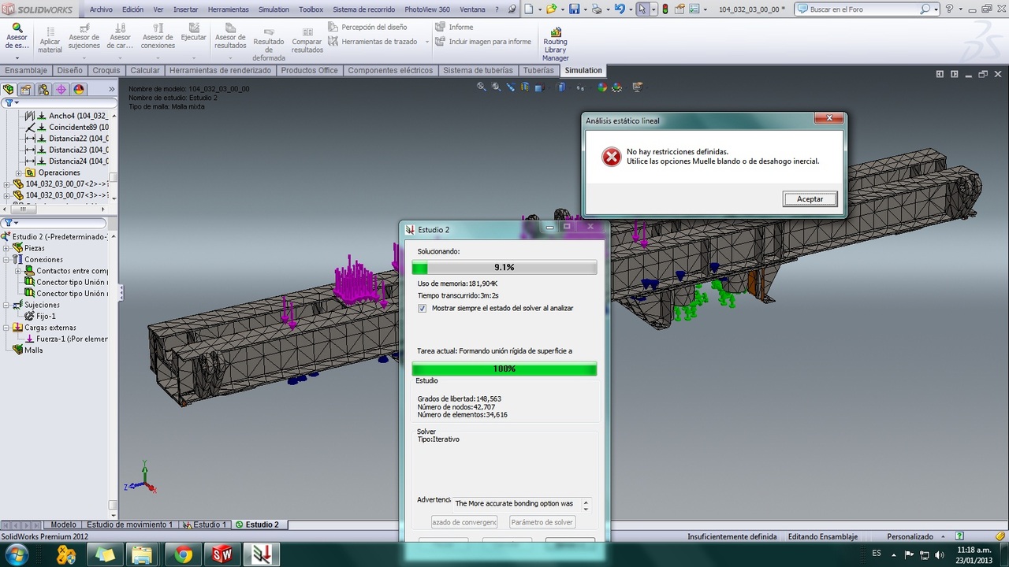The height and width of the screenshot is (567, 1009).
Task: Click the Zoom to area view icon
Action: (x=496, y=87)
